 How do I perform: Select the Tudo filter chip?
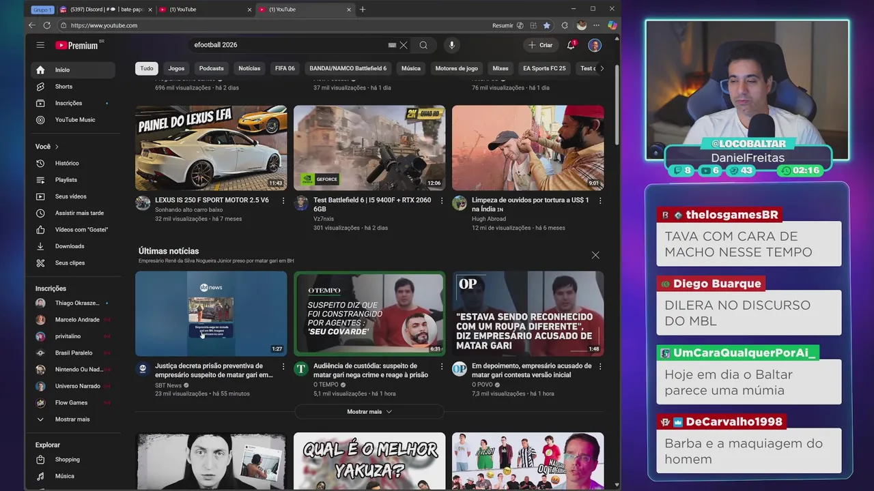pos(147,68)
